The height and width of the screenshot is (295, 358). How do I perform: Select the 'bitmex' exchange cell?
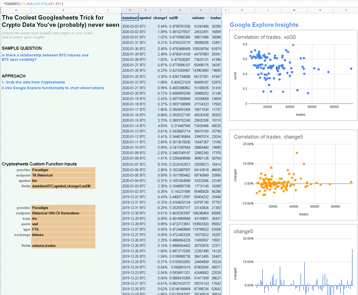[x=63, y=235]
